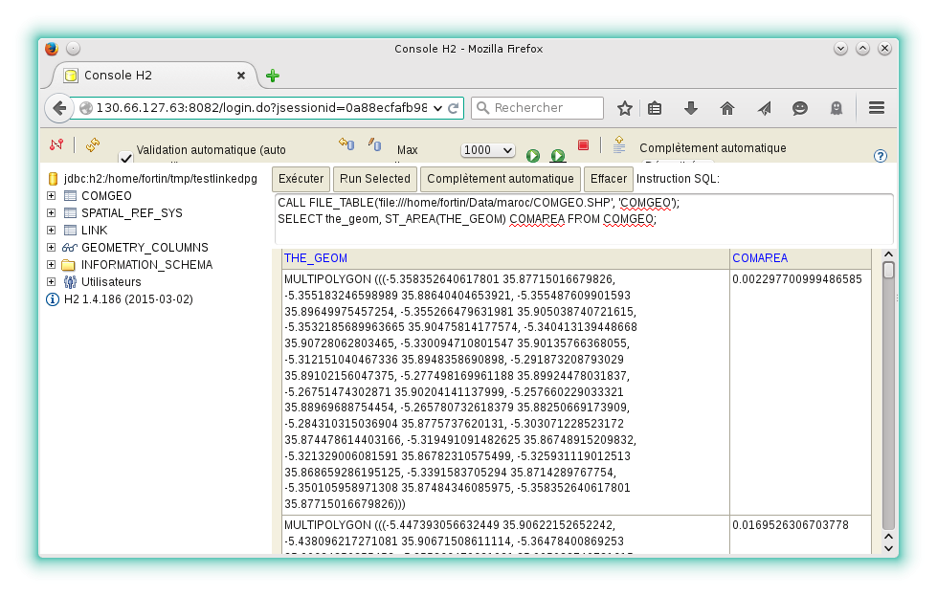Go to the Firefox home page icon
937x596 pixels.
(727, 108)
